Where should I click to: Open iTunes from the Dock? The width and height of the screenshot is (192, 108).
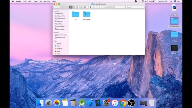[115, 103]
